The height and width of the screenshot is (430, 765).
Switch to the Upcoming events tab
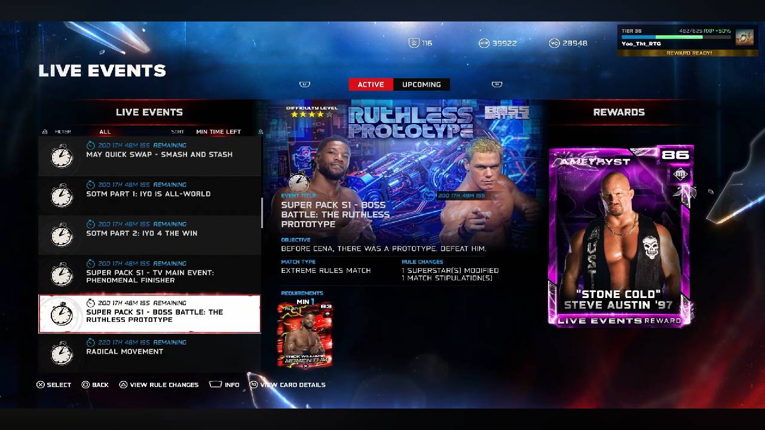[x=421, y=84]
